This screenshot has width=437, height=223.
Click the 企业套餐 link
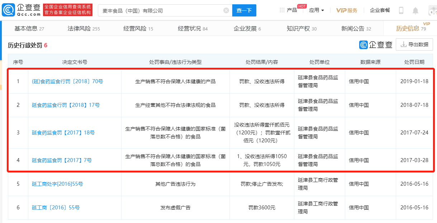(x=380, y=10)
